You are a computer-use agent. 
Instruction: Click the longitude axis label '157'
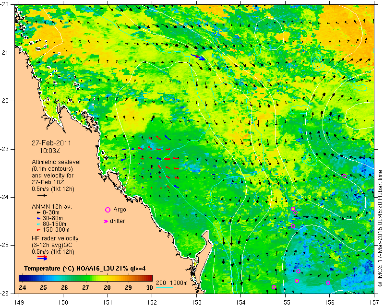pos(374,302)
